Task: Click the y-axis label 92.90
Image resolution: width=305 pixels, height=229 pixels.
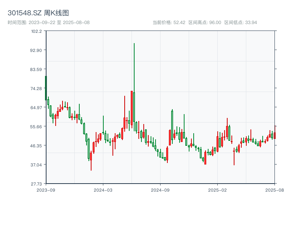Action: [x=36, y=50]
